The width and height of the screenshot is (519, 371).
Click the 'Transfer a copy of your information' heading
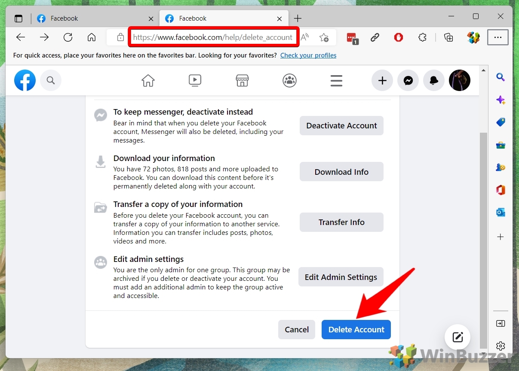(178, 204)
